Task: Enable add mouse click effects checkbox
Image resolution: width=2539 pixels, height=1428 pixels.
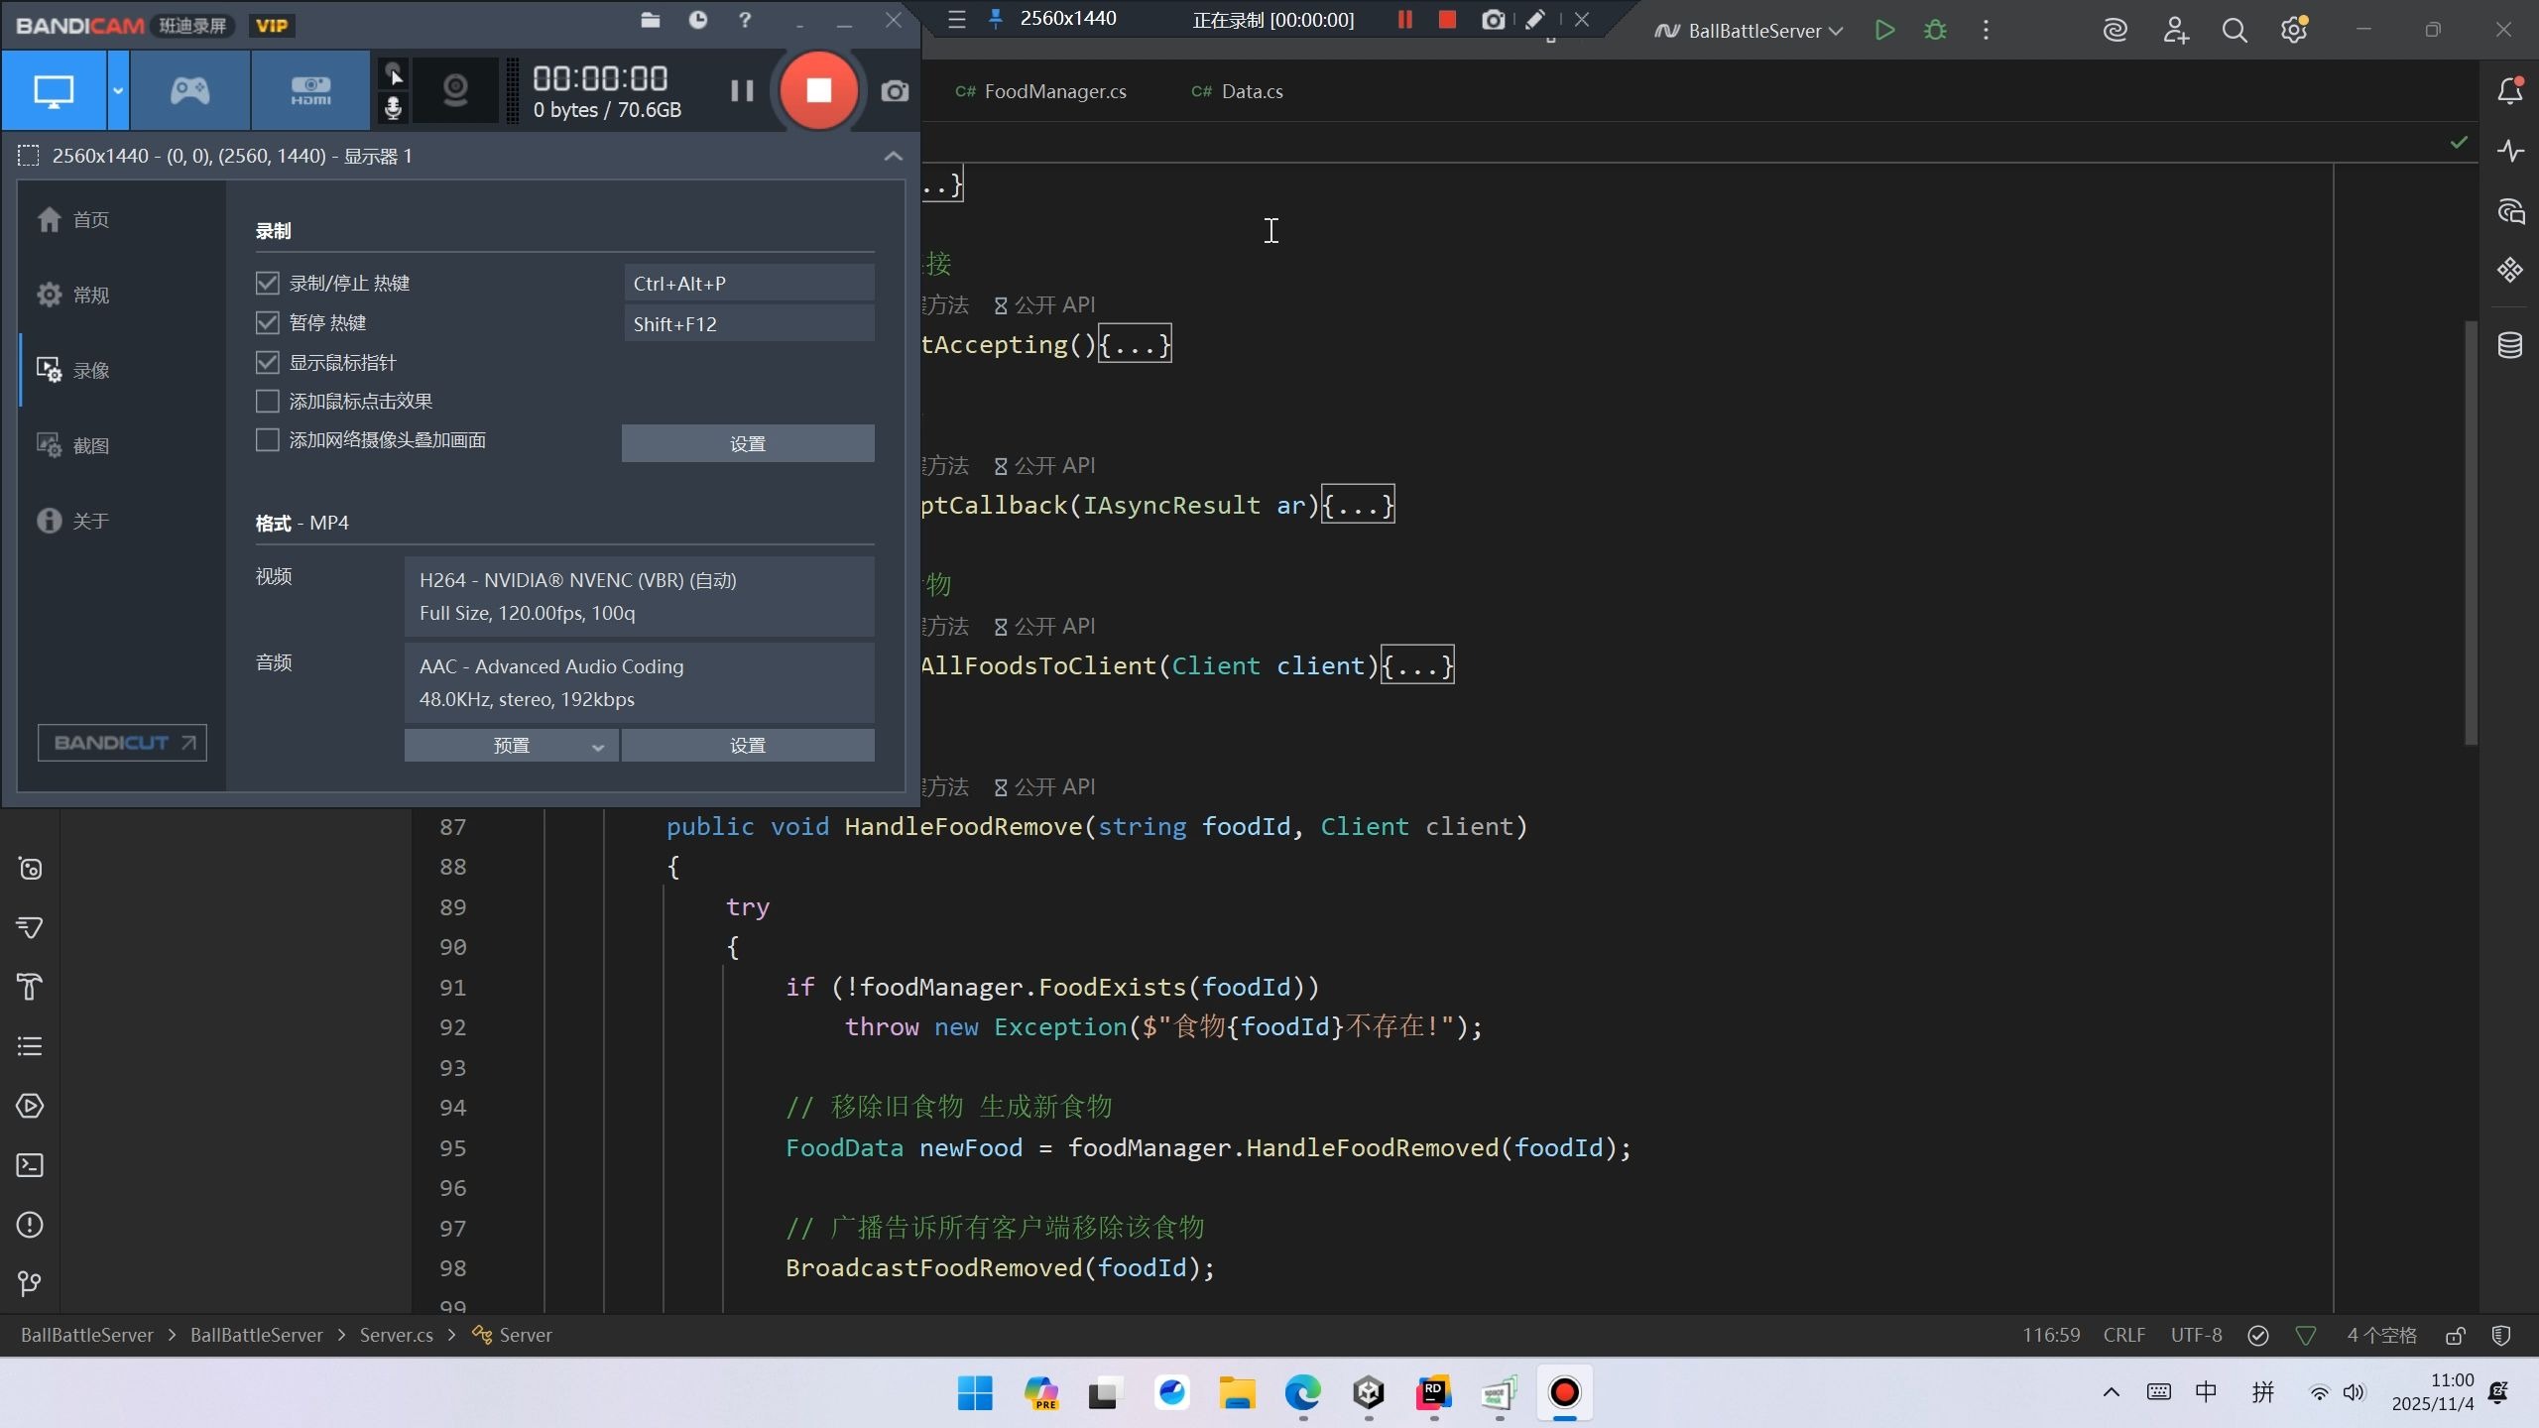Action: [x=267, y=402]
